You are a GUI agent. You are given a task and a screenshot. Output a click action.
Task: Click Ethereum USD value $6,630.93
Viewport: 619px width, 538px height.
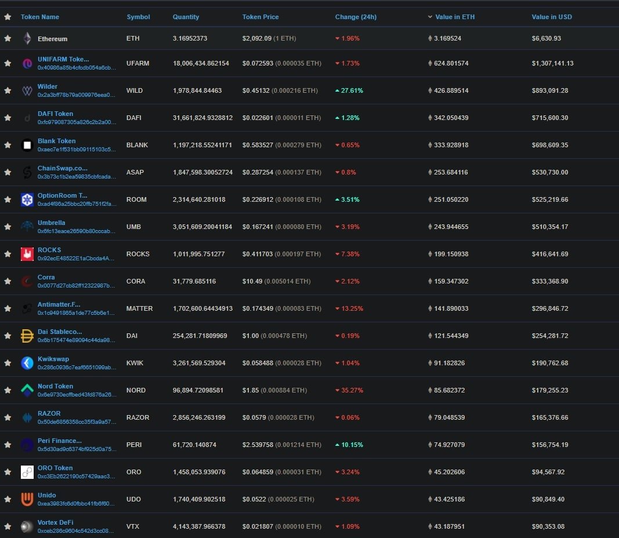(546, 38)
